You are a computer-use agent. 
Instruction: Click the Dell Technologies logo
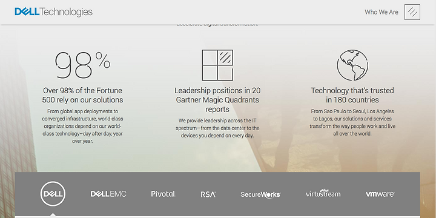[54, 12]
